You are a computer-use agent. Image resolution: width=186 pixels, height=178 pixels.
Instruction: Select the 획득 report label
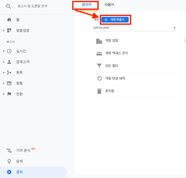click(19, 73)
